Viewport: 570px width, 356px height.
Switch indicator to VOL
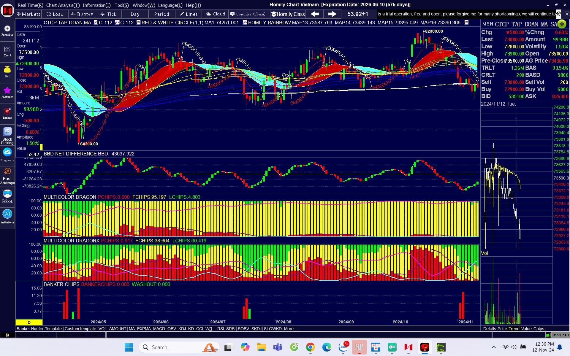[102, 329]
